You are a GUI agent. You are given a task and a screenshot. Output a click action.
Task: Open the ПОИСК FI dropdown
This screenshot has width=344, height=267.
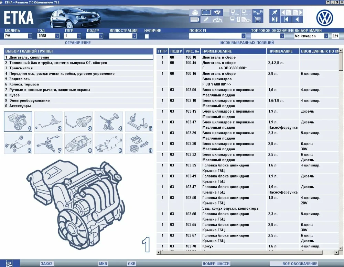[x=244, y=36]
